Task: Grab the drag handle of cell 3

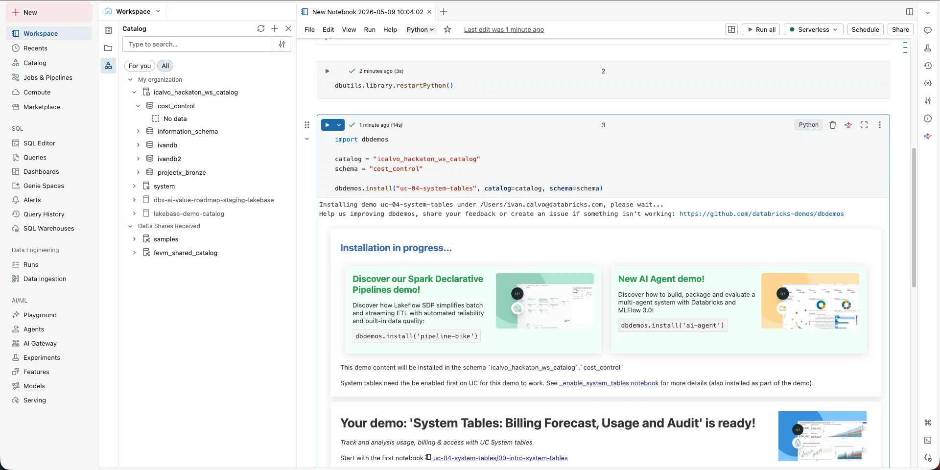Action: coord(307,125)
